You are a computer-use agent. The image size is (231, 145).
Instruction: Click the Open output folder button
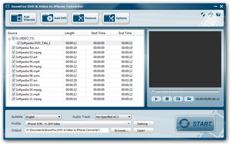pos(143,131)
